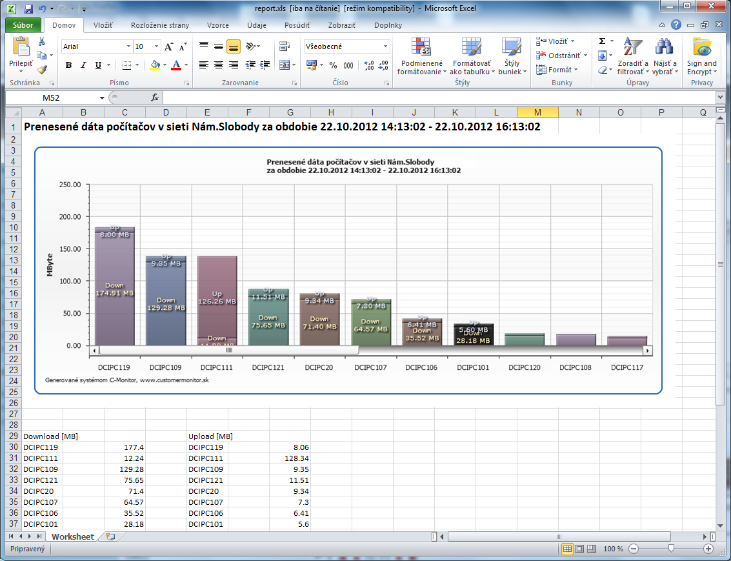The width and height of the screenshot is (731, 561).
Task: Open Sign and Encrypt privacy tool
Action: 701,56
